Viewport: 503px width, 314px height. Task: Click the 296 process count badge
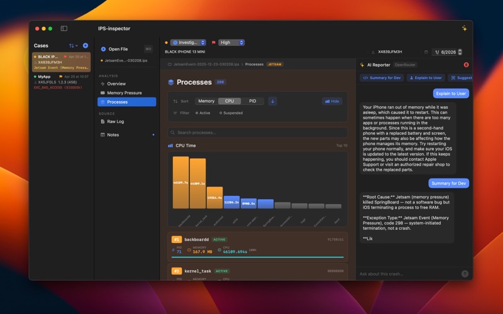point(220,82)
